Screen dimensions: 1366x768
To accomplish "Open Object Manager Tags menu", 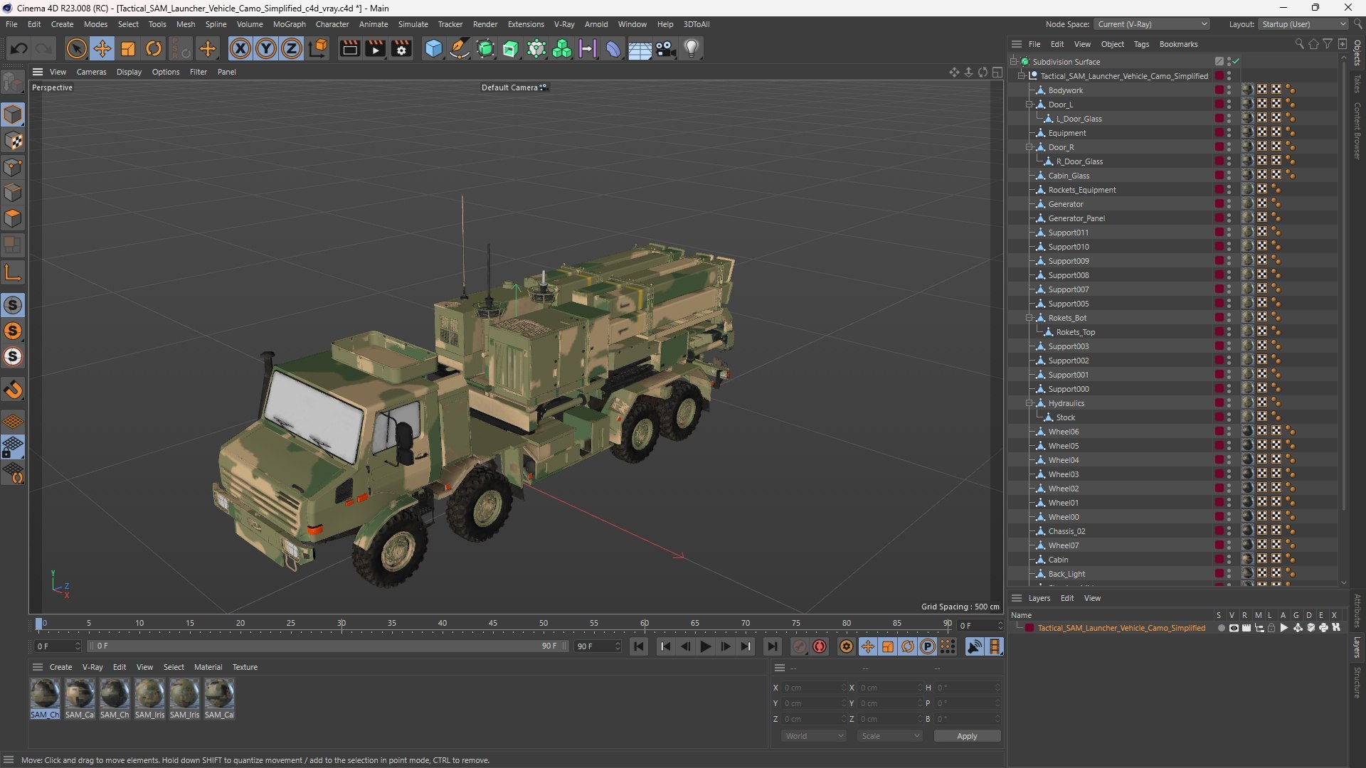I will coord(1141,44).
